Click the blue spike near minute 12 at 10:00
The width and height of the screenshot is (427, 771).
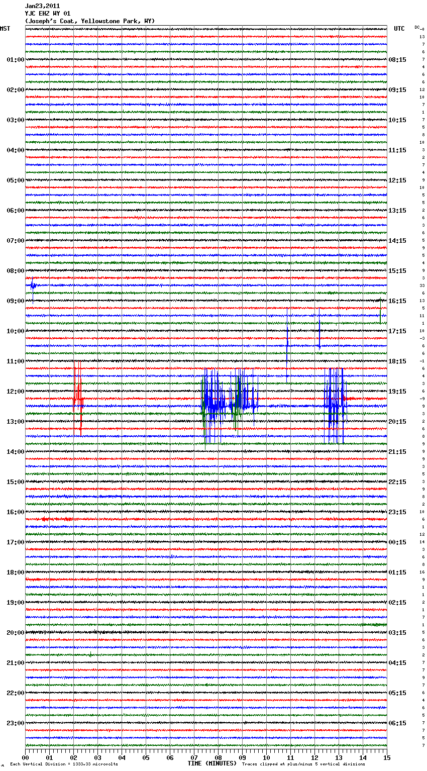[319, 330]
